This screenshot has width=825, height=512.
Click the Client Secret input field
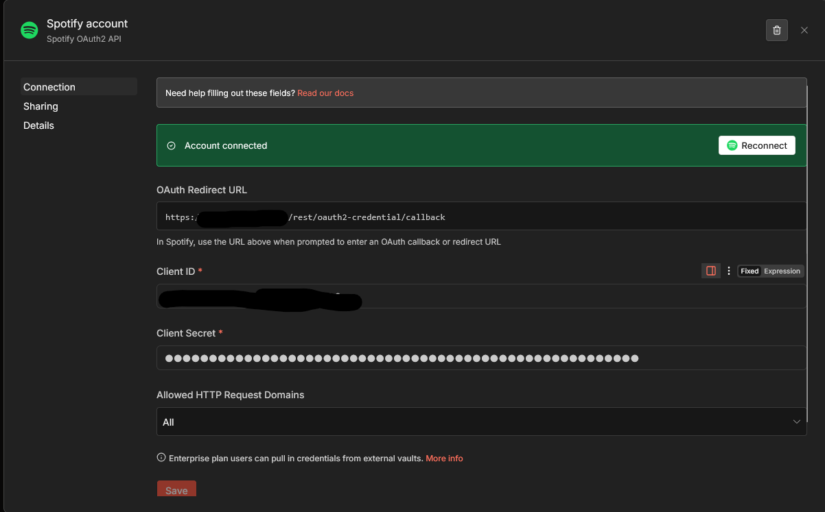pyautogui.click(x=480, y=358)
